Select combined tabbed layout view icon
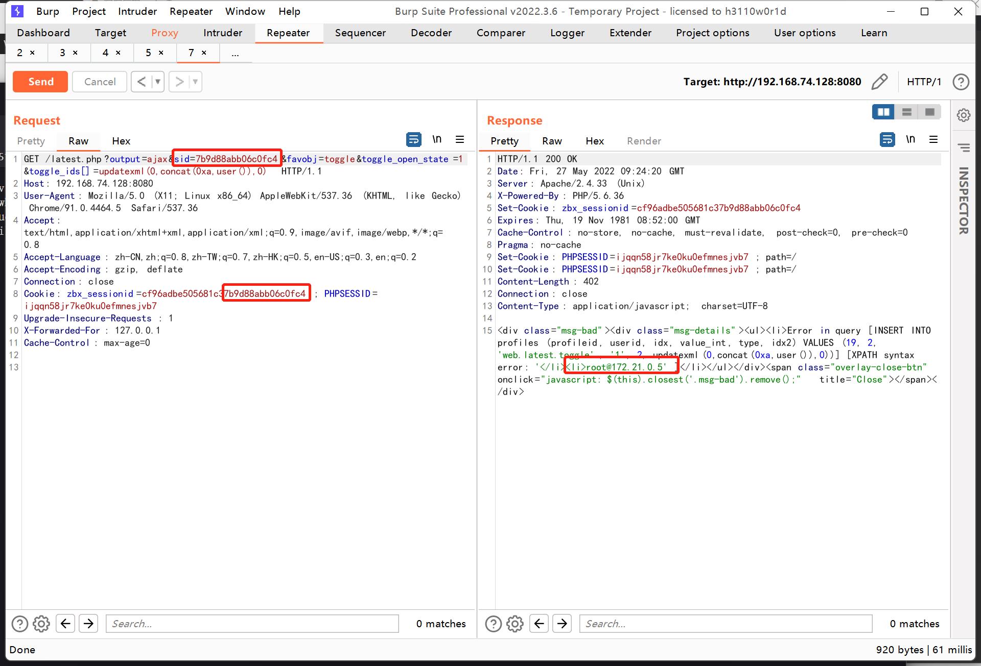 930,112
